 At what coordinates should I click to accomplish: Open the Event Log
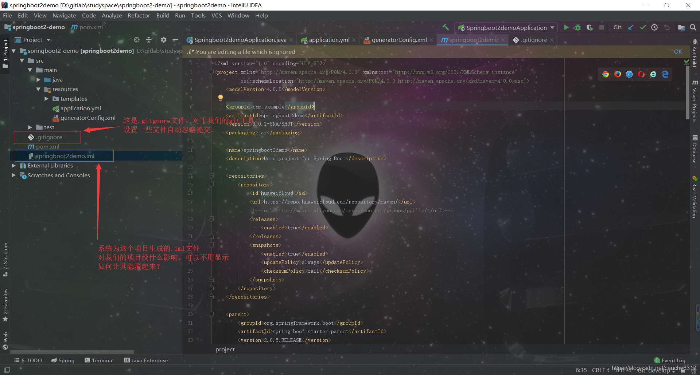coord(670,360)
